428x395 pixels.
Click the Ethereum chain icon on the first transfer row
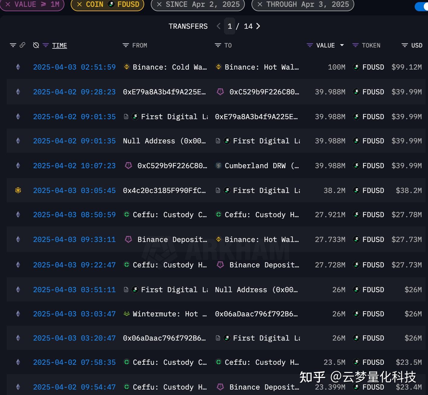tap(18, 67)
